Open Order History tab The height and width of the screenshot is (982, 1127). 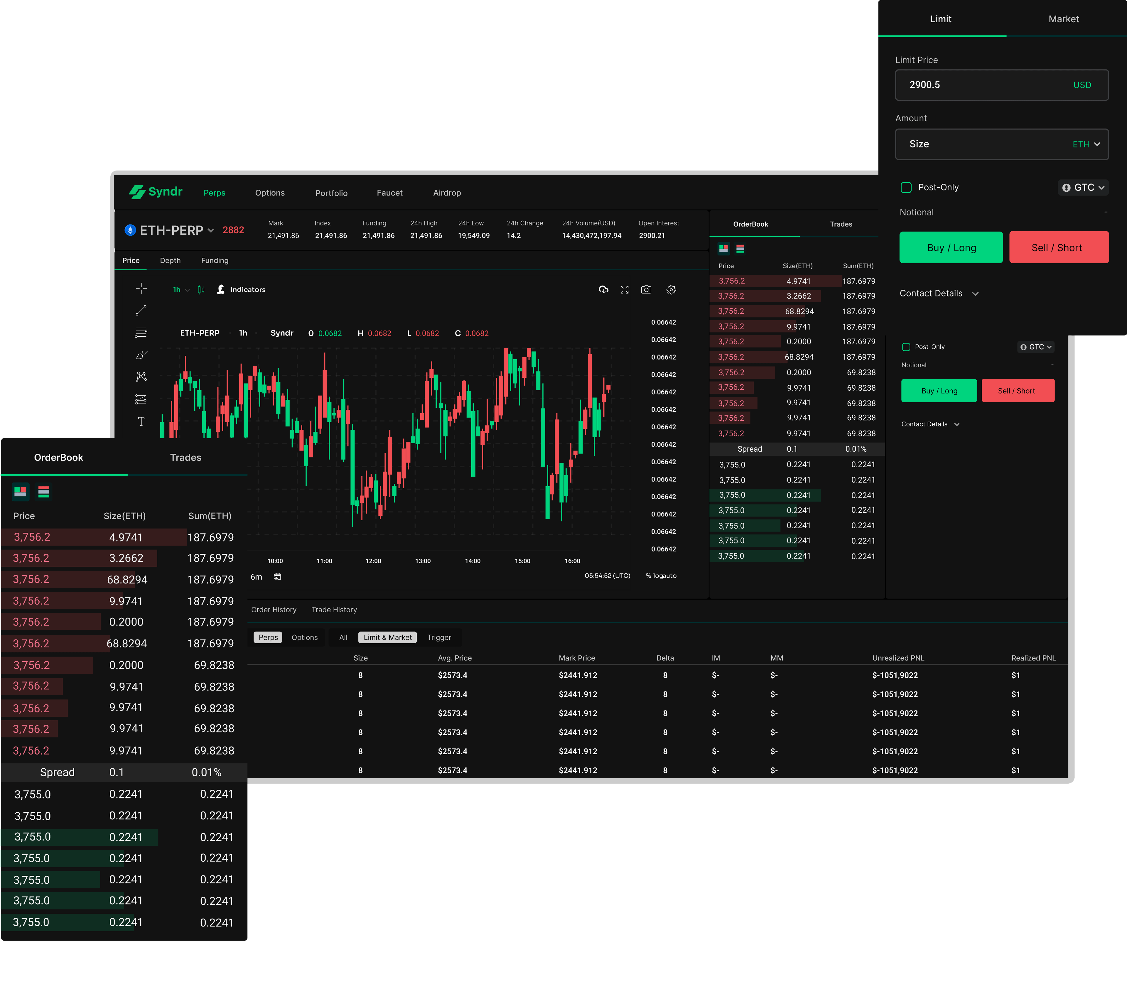click(x=274, y=609)
